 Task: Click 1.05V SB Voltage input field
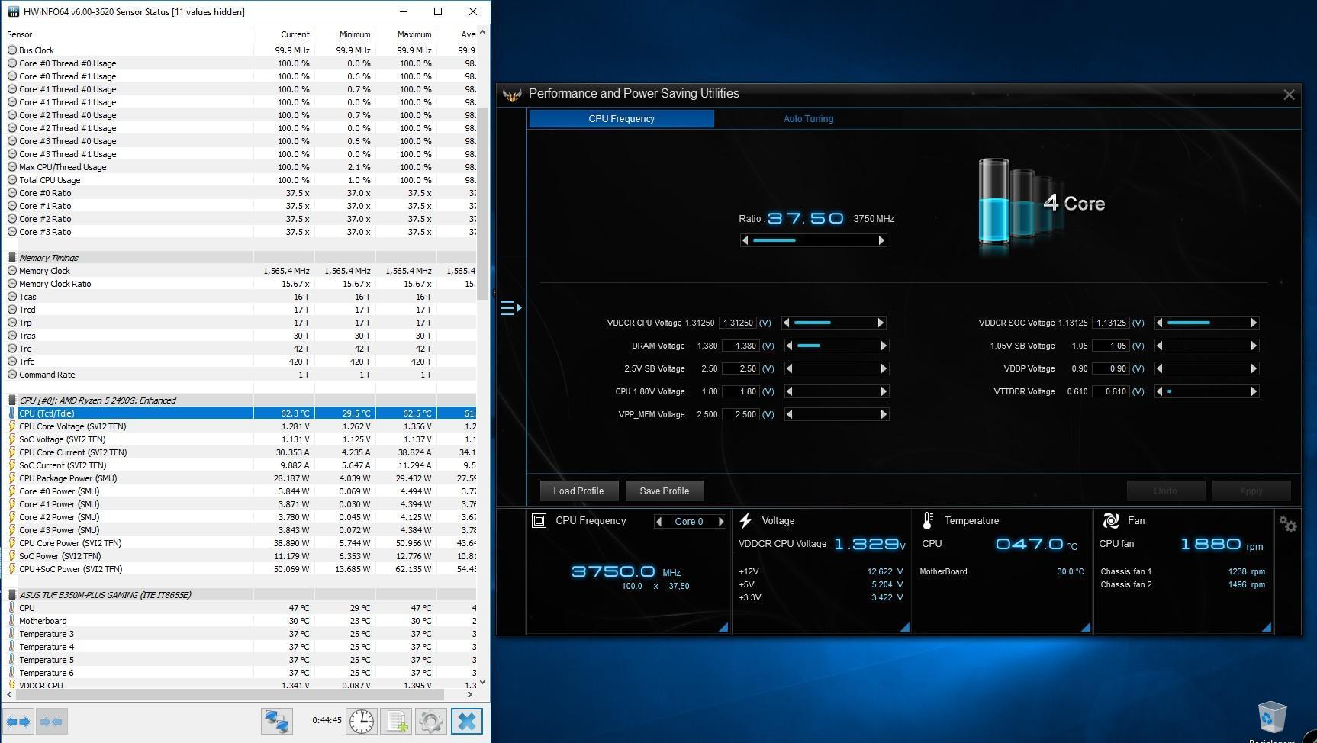point(1111,346)
